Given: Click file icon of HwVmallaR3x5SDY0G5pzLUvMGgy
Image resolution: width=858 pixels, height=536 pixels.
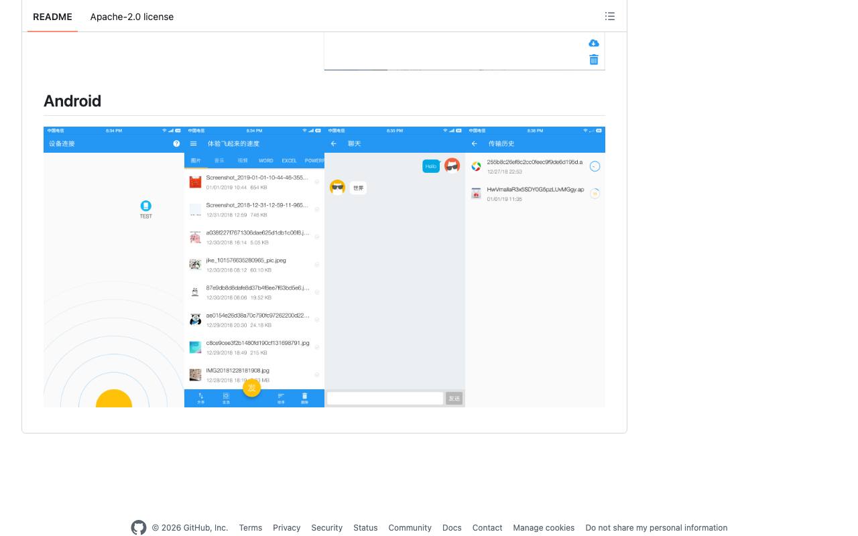Looking at the screenshot, I should (x=476, y=194).
